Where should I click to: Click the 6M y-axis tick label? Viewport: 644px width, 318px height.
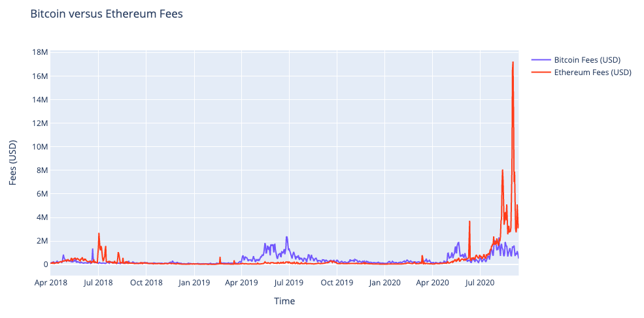[41, 194]
